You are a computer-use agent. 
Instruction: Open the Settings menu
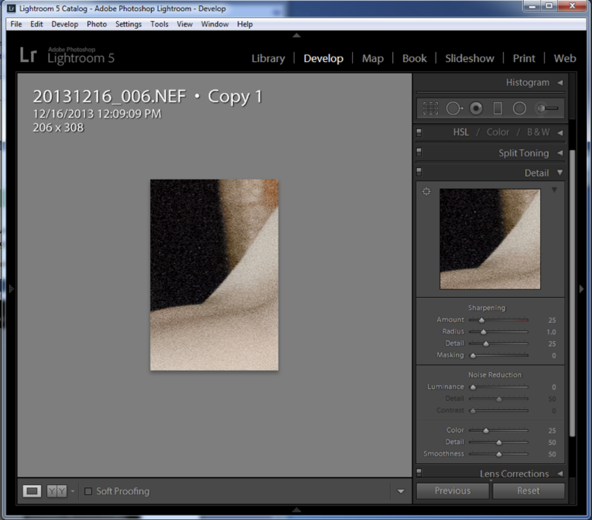(128, 24)
